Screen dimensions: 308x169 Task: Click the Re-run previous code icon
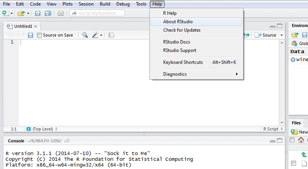[x=246, y=35]
